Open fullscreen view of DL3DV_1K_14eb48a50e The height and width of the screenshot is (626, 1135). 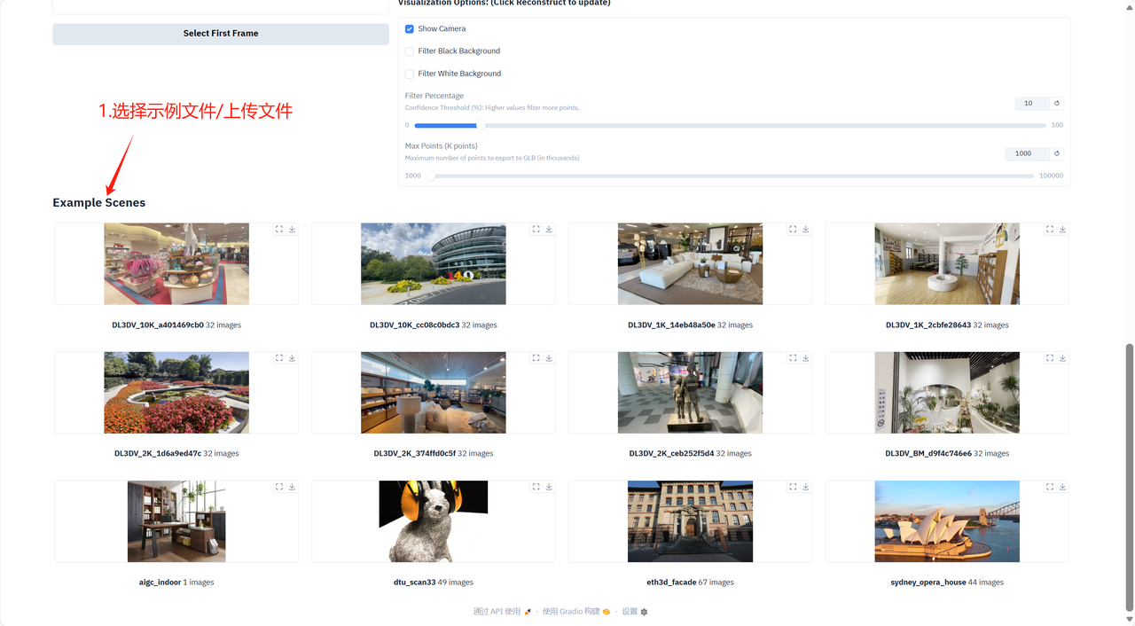tap(793, 229)
